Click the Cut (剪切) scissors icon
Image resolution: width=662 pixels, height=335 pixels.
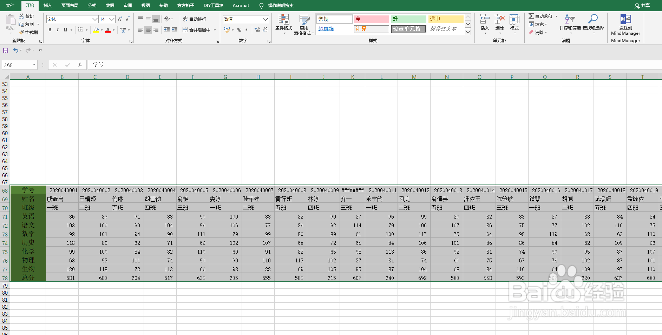(21, 16)
